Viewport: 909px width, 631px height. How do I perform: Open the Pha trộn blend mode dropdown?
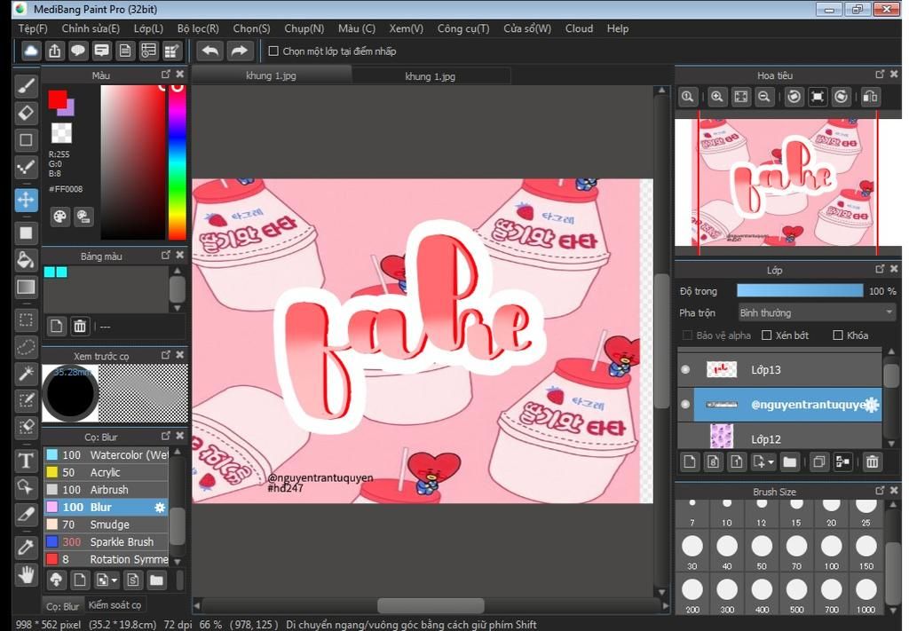pyautogui.click(x=817, y=313)
